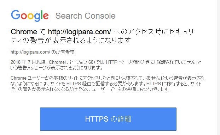Screen dimensions: 220x135
Task: Click the green l in Google logo
Action: click(41, 15)
